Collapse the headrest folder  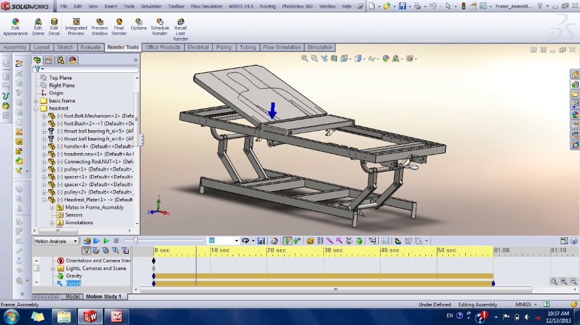coord(36,109)
